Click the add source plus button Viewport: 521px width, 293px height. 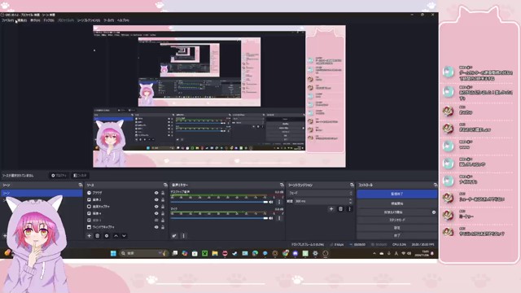89,236
